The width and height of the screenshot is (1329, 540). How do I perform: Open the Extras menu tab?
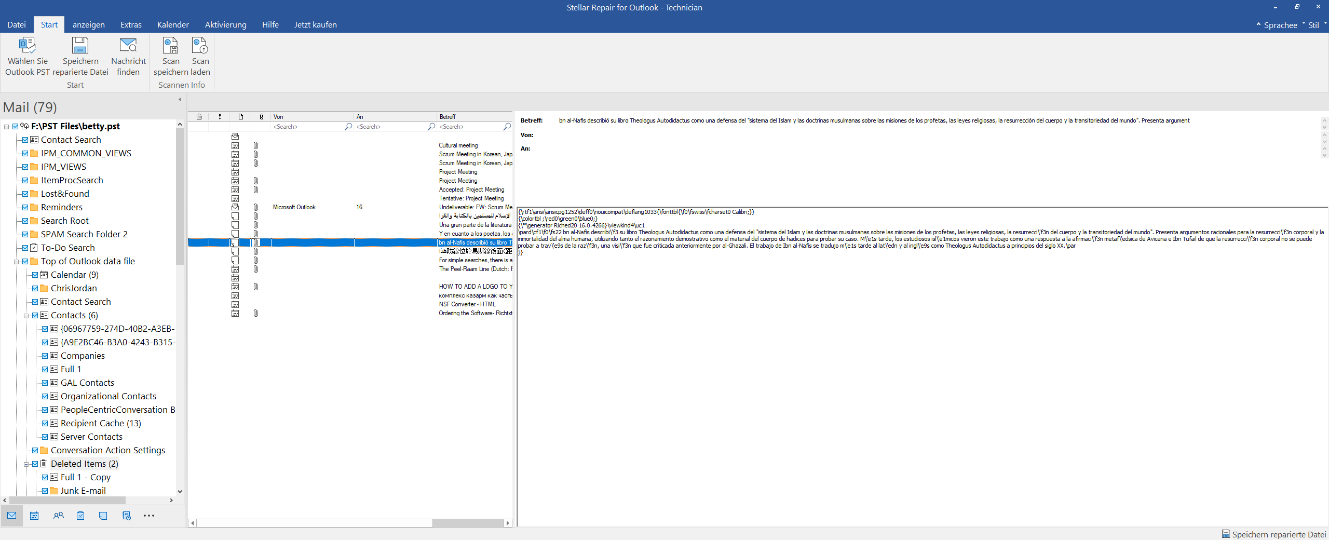(131, 25)
